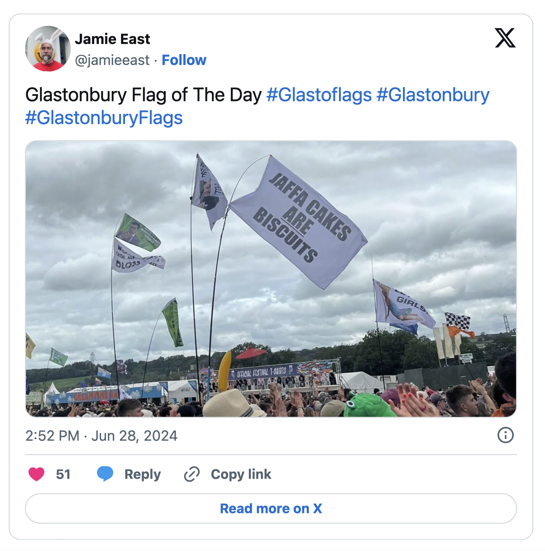This screenshot has height=551, width=545.
Task: Open the circled info icon
Action: pyautogui.click(x=505, y=435)
